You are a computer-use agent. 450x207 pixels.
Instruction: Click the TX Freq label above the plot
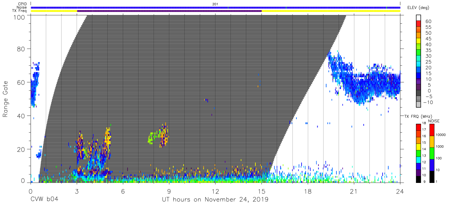tap(20, 11)
